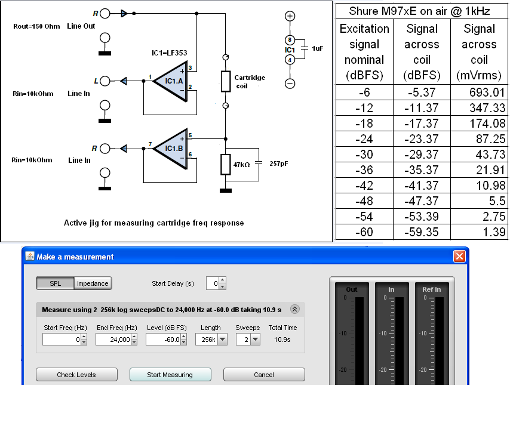
Task: Click the Java icon in the dialog title bar
Action: [30, 256]
